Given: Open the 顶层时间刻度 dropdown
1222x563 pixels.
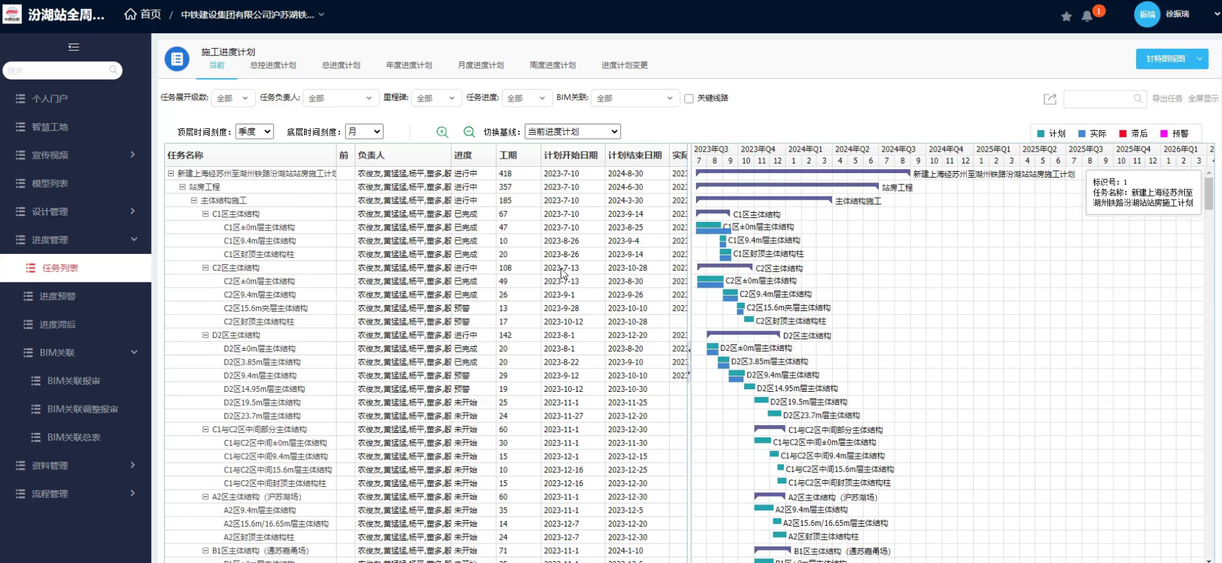Looking at the screenshot, I should (254, 131).
